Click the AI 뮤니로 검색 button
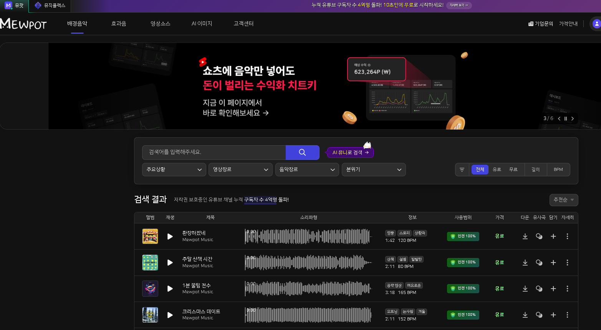601x330 pixels. click(350, 153)
